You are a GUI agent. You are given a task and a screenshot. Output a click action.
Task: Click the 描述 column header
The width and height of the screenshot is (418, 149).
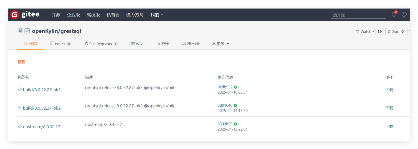point(89,77)
